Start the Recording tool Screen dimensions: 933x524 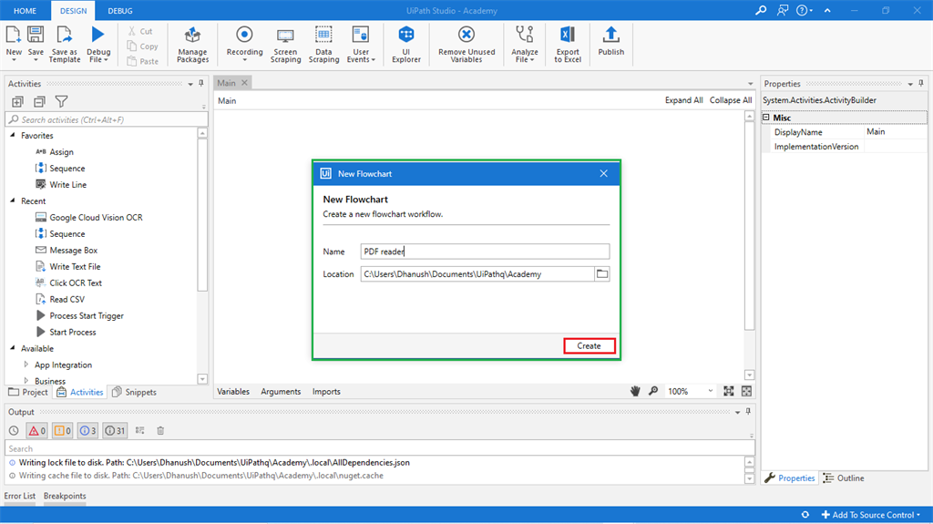[244, 43]
